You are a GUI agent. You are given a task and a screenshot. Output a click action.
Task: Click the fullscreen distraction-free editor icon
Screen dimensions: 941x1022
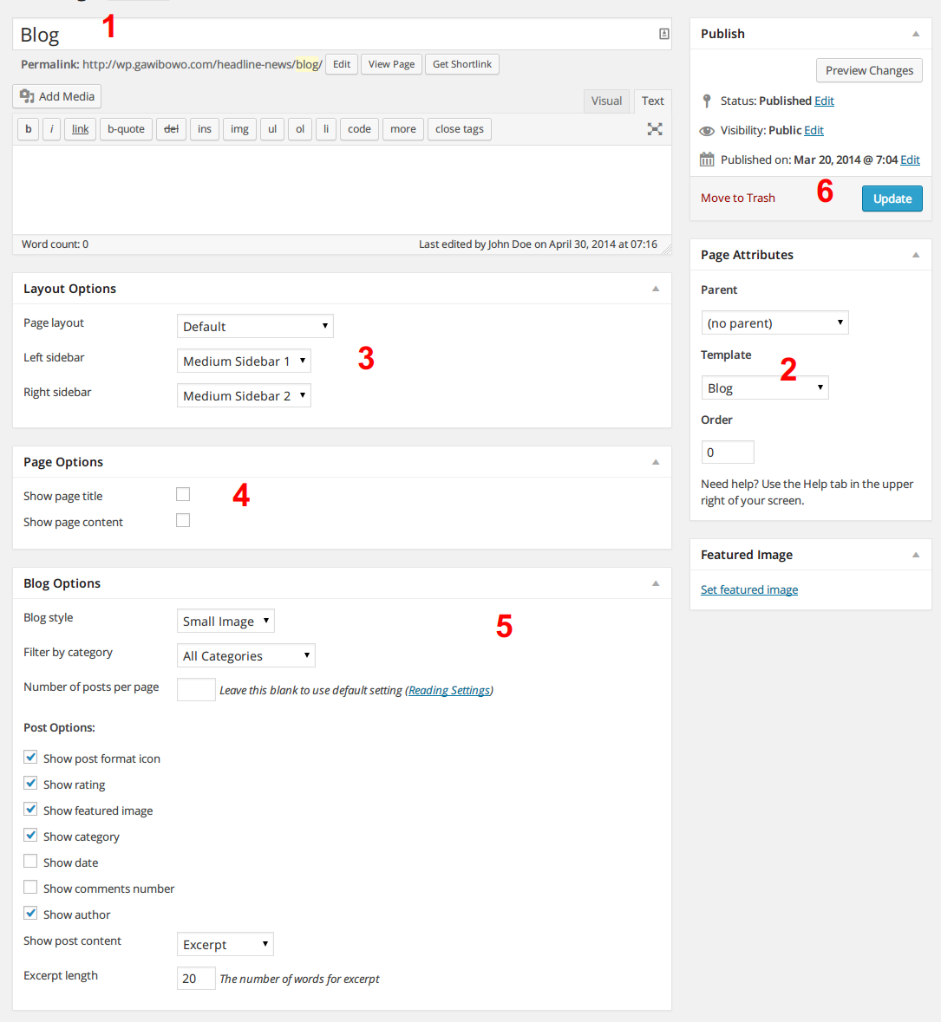[x=655, y=129]
